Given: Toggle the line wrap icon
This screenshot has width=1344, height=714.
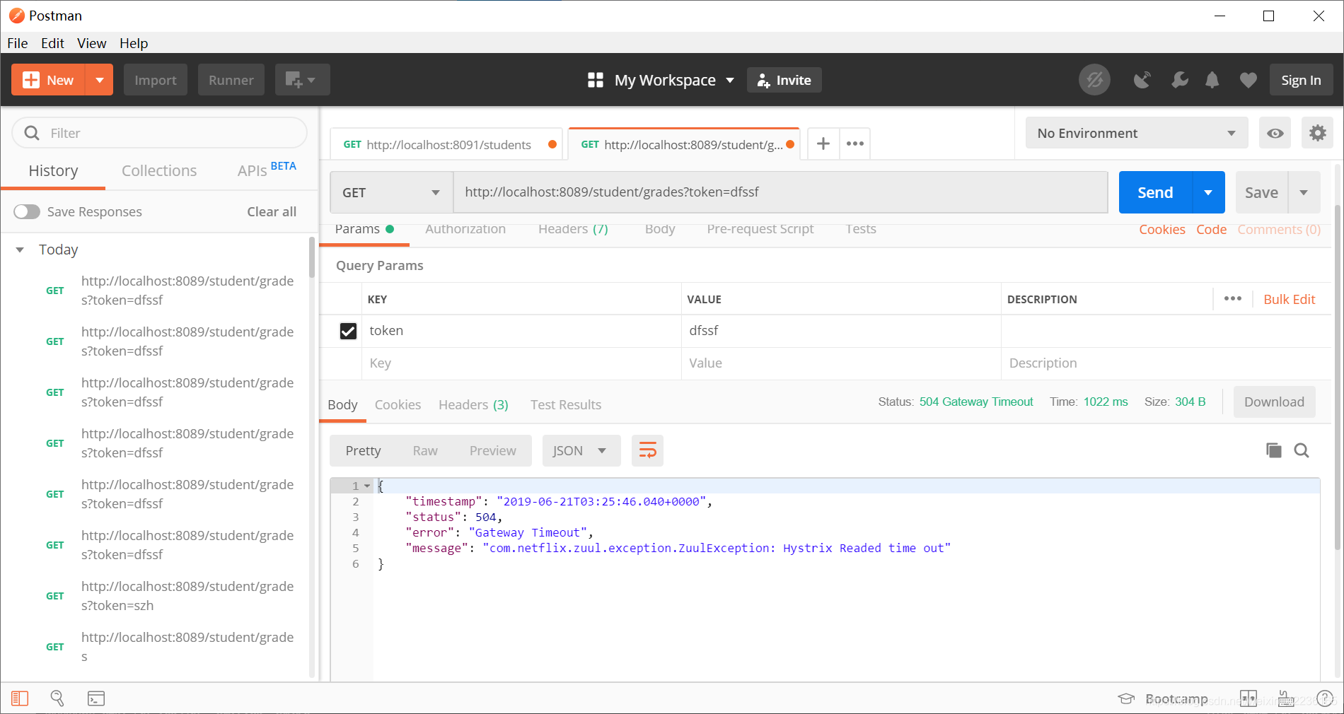Looking at the screenshot, I should point(647,450).
